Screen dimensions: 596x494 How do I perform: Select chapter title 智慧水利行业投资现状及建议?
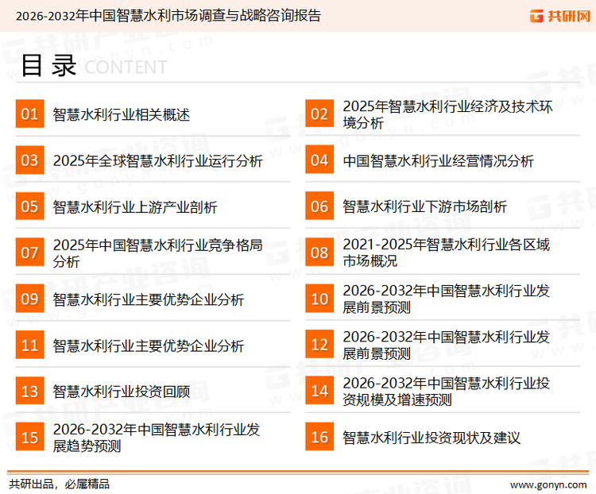[432, 438]
